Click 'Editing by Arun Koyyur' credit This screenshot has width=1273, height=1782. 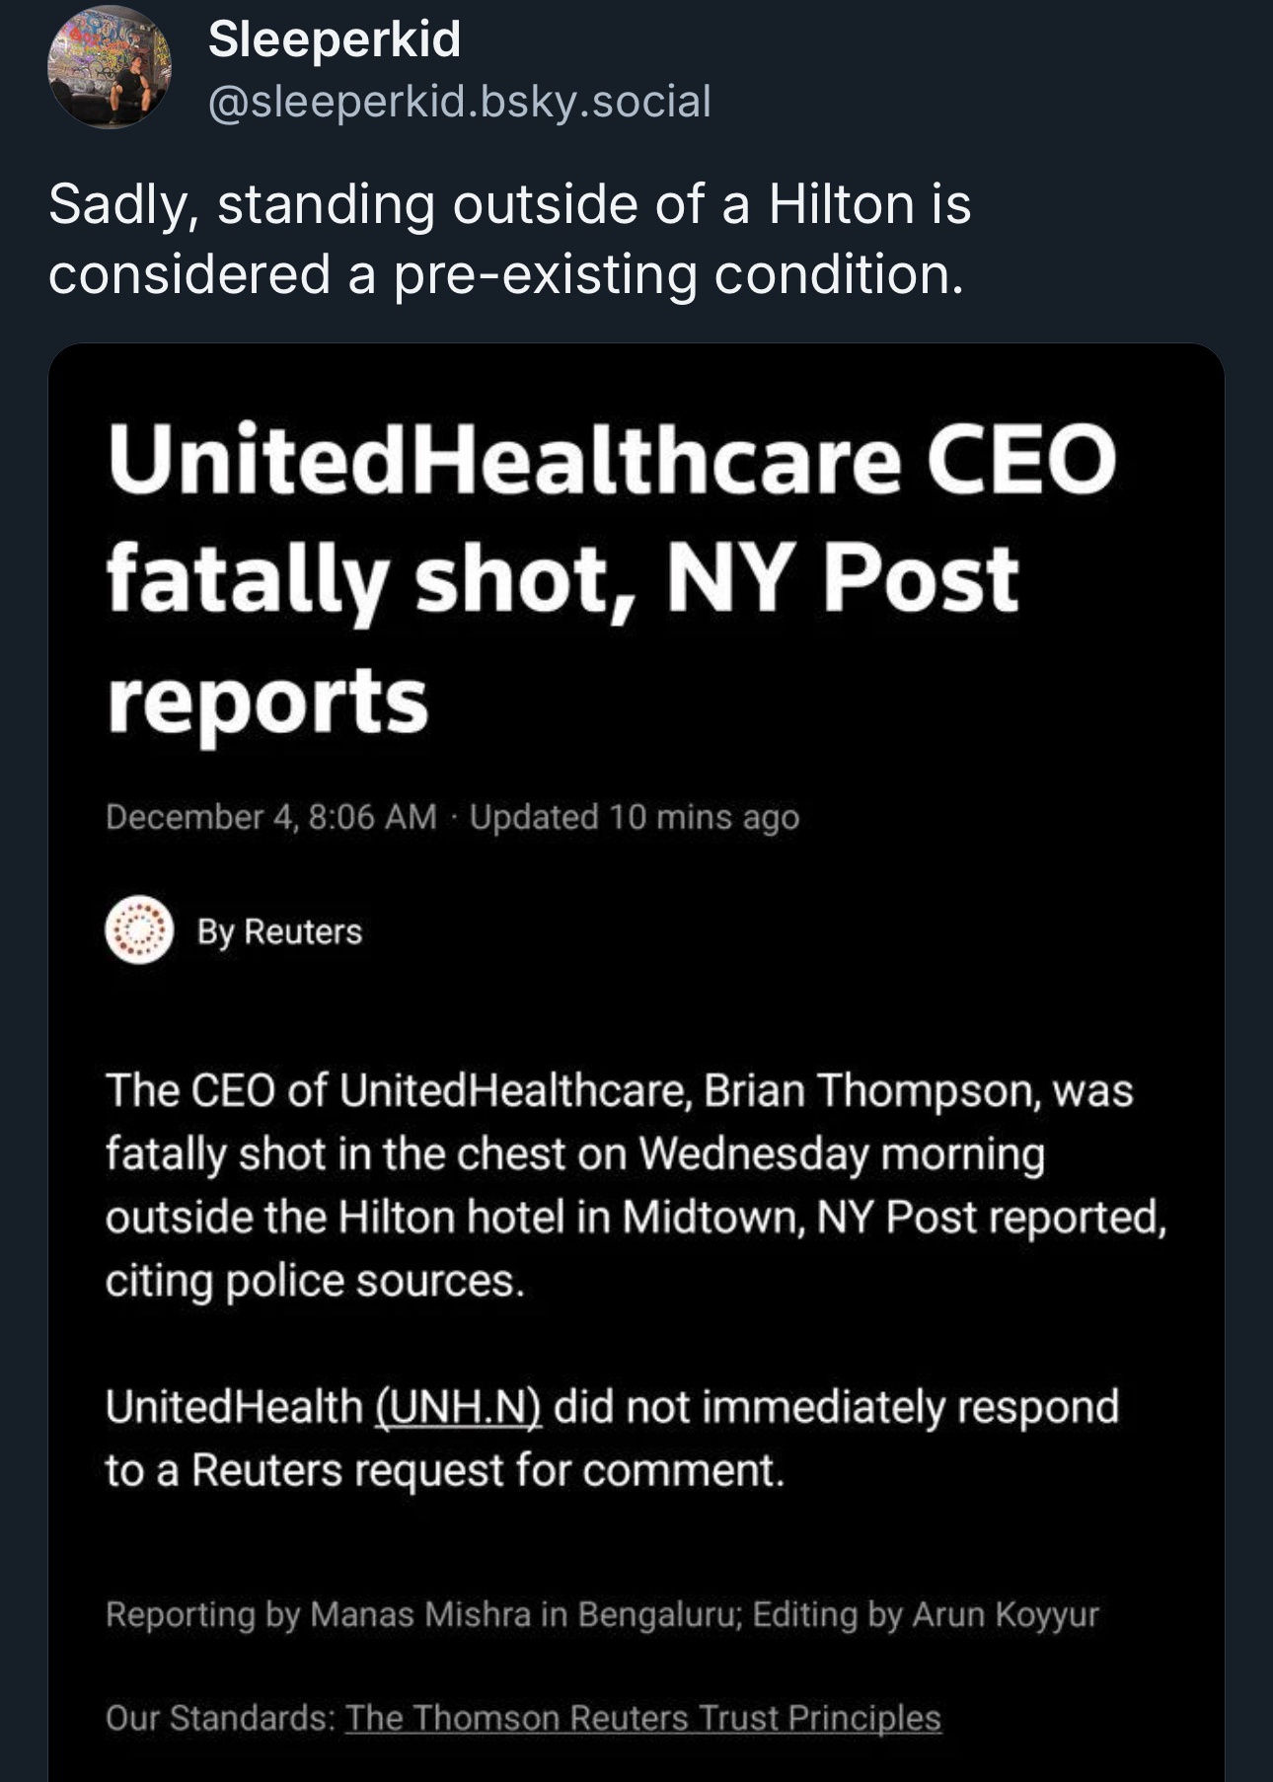[926, 1614]
